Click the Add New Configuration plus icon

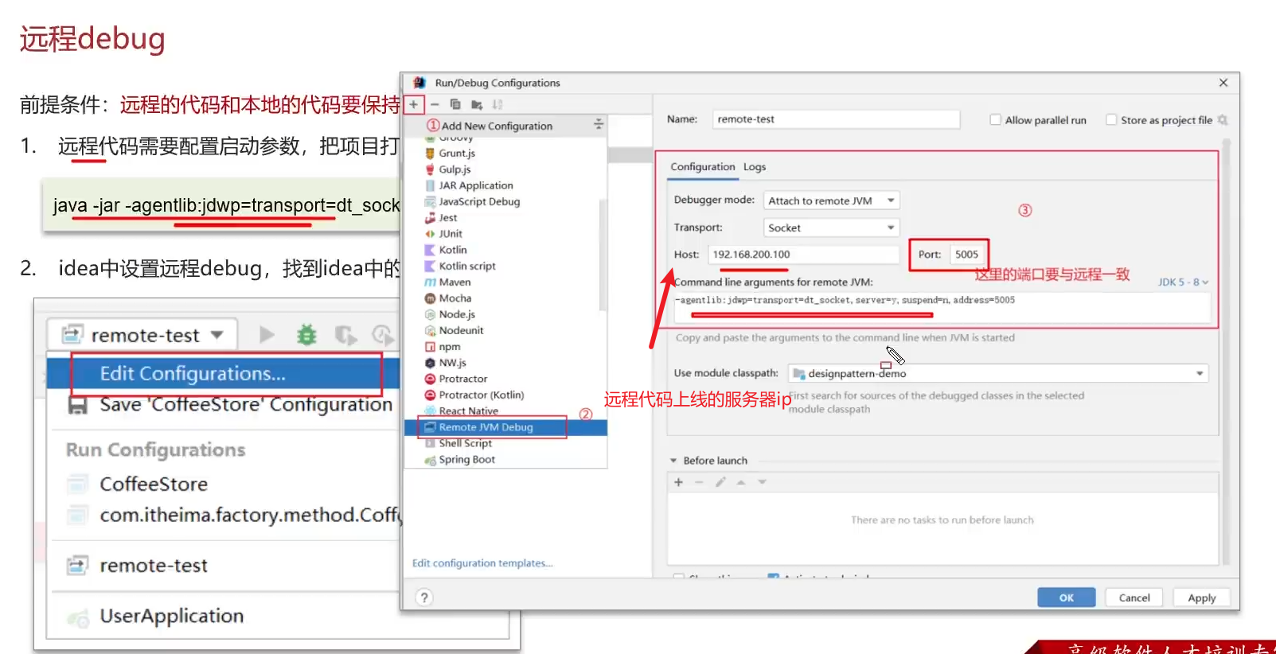click(414, 104)
